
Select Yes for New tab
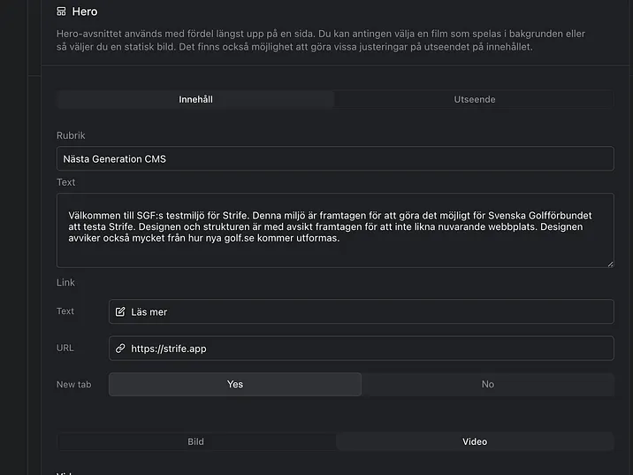coord(235,385)
